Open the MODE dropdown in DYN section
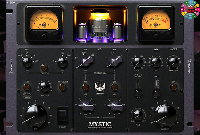This screenshot has height=135, width=200. [x=173, y=49]
